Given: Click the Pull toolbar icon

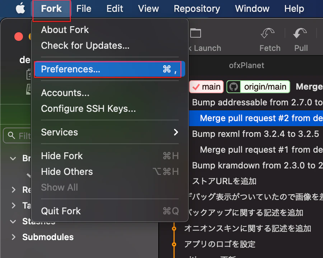Looking at the screenshot, I should [x=300, y=33].
